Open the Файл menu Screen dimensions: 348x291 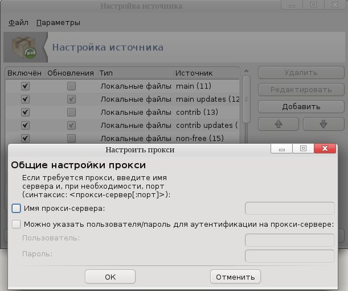tap(18, 23)
